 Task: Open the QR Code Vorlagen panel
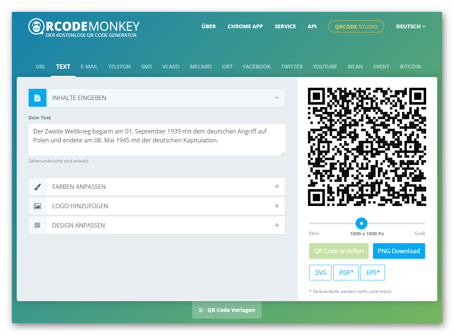click(227, 310)
